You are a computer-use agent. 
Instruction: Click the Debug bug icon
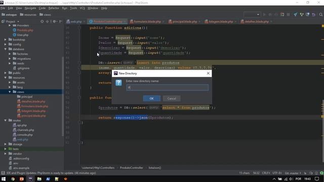pyautogui.click(x=270, y=15)
